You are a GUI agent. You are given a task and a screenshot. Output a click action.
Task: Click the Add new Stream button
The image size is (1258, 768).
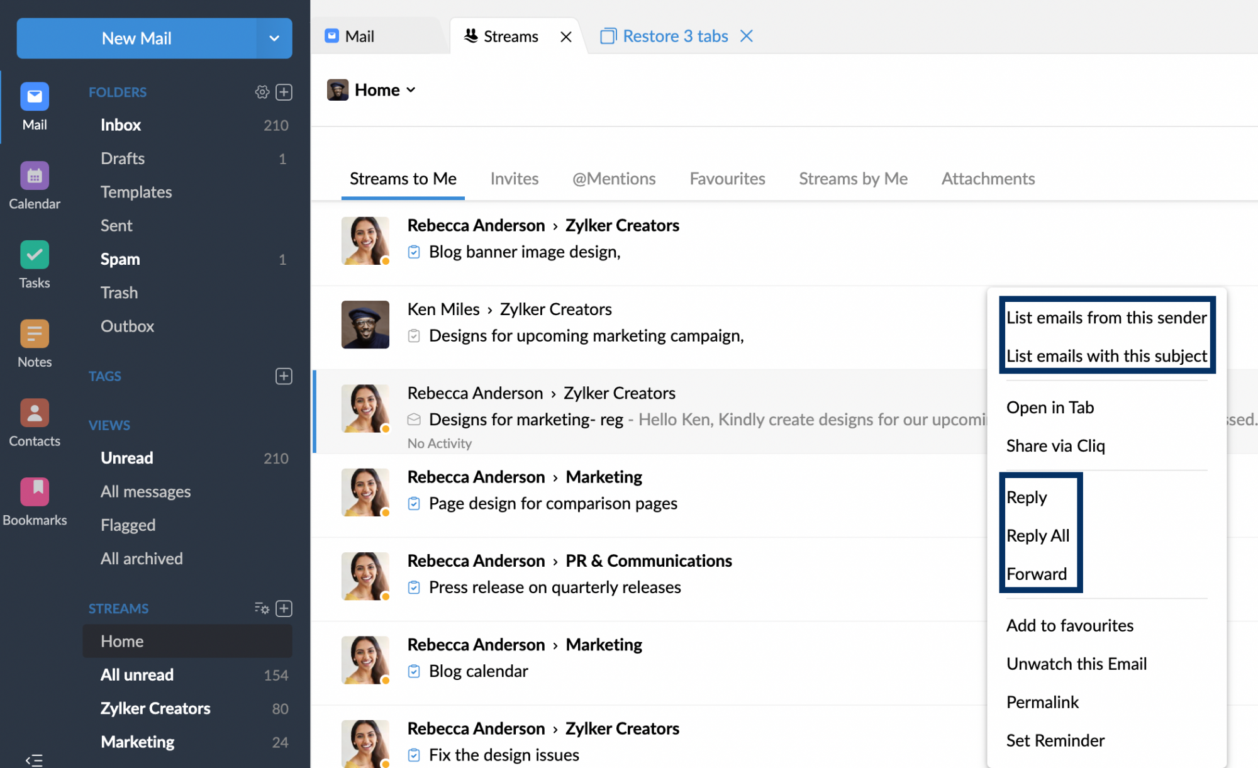284,608
